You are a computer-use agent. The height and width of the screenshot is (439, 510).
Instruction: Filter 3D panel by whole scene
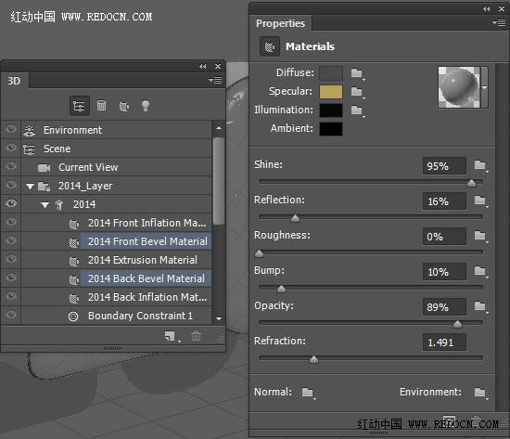[80, 106]
